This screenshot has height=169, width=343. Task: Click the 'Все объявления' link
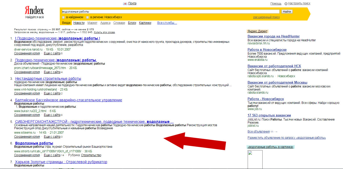(259, 132)
